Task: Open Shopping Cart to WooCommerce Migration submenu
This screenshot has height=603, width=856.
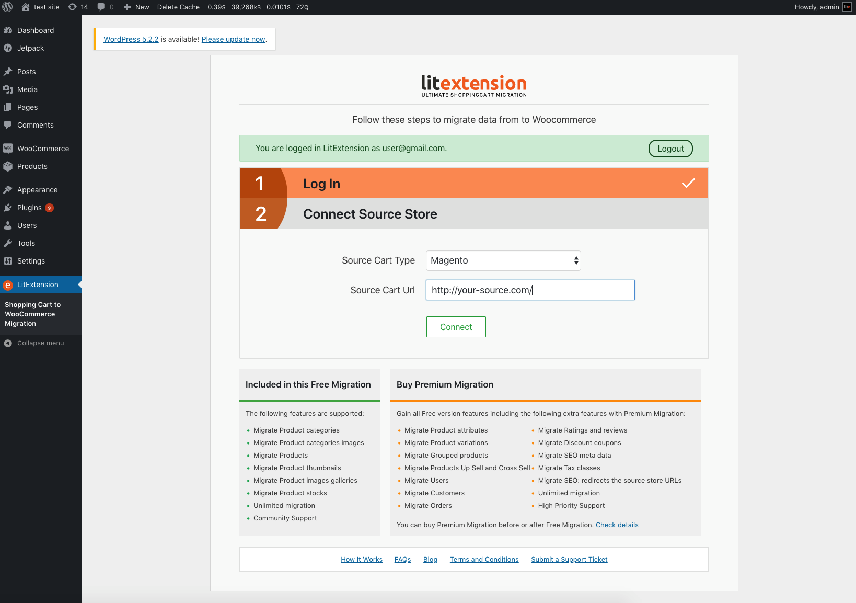Action: (32, 314)
